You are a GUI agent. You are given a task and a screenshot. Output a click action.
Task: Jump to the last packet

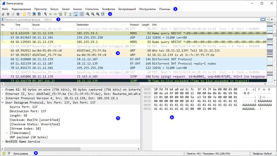(70, 14)
